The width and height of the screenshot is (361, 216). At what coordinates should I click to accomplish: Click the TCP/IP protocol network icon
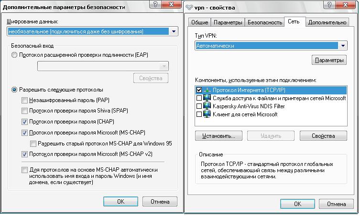(207, 90)
